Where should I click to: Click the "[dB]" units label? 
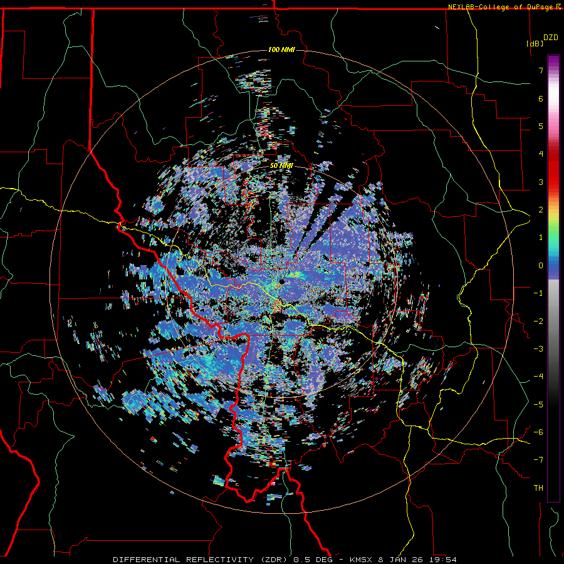pyautogui.click(x=535, y=43)
